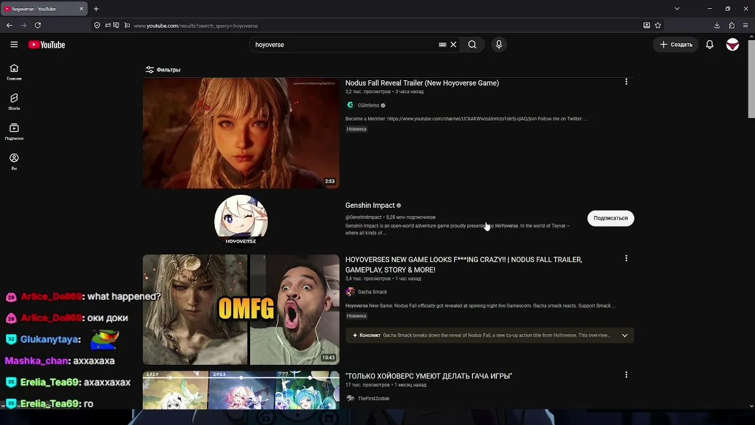This screenshot has height=425, width=755.
Task: Click the Новинка badge under CGInferno video
Action: coord(356,129)
